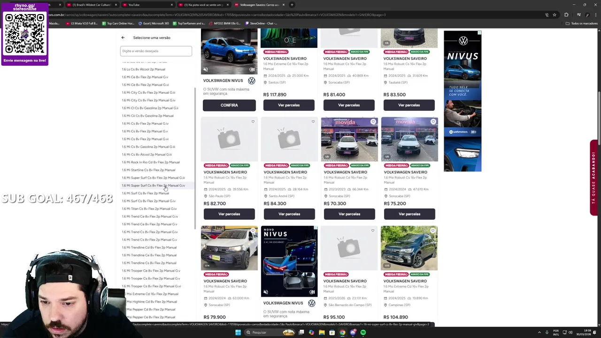Viewport: 601px width, 338px height.
Task: Select version 1.6 Ls Cs 8v Álcool 2p Manual
Action: (x=144, y=69)
